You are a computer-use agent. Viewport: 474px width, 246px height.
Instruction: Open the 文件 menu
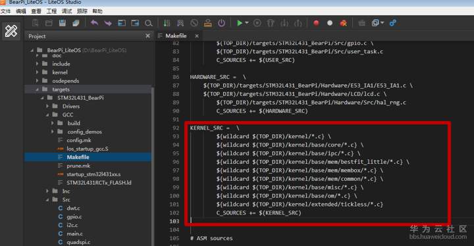point(5,11)
